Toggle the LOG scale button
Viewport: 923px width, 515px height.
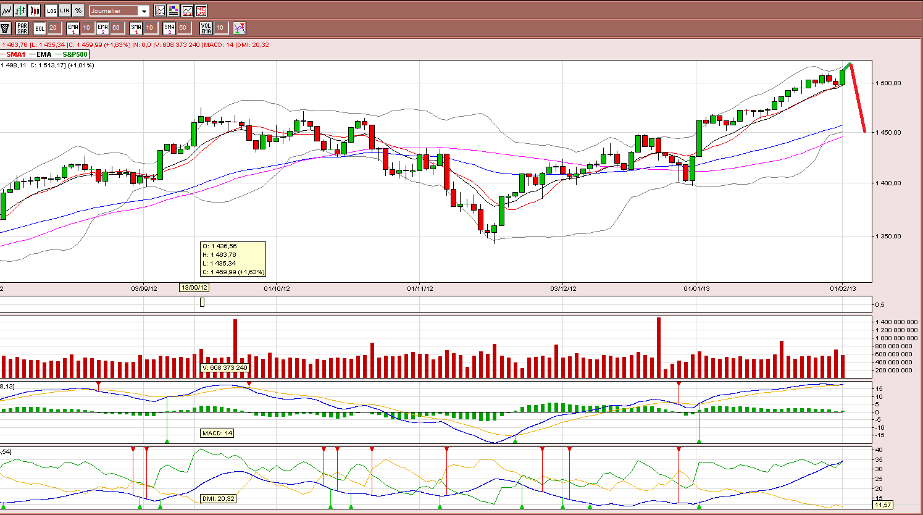(x=51, y=10)
